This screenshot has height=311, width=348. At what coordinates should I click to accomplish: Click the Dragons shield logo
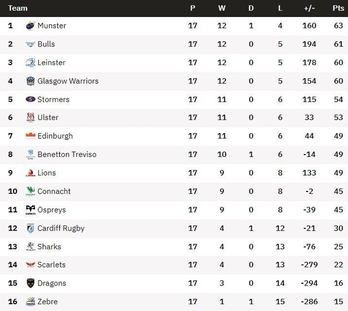point(31,283)
